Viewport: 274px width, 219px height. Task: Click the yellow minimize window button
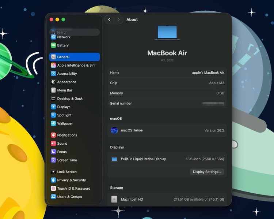pyautogui.click(x=57, y=19)
